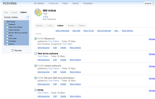Open the activity-level More Actions menu
155x99 pixels.
click(x=127, y=31)
